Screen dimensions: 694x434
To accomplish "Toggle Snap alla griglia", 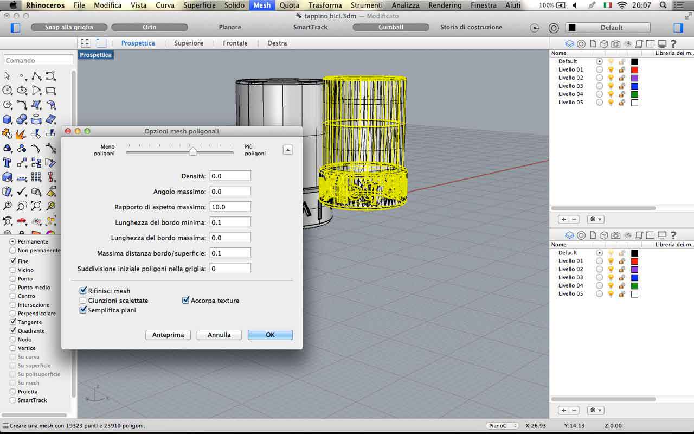I will click(x=69, y=27).
